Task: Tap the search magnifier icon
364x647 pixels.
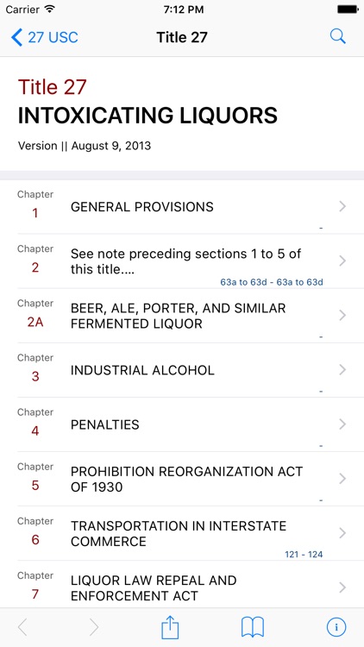Action: pyautogui.click(x=337, y=37)
